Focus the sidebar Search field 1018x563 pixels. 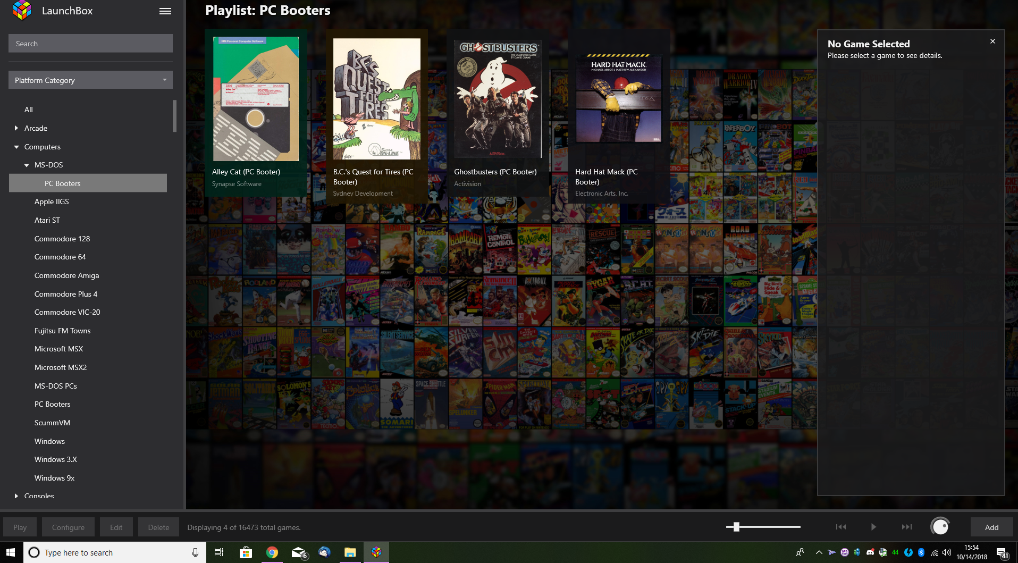tap(90, 44)
